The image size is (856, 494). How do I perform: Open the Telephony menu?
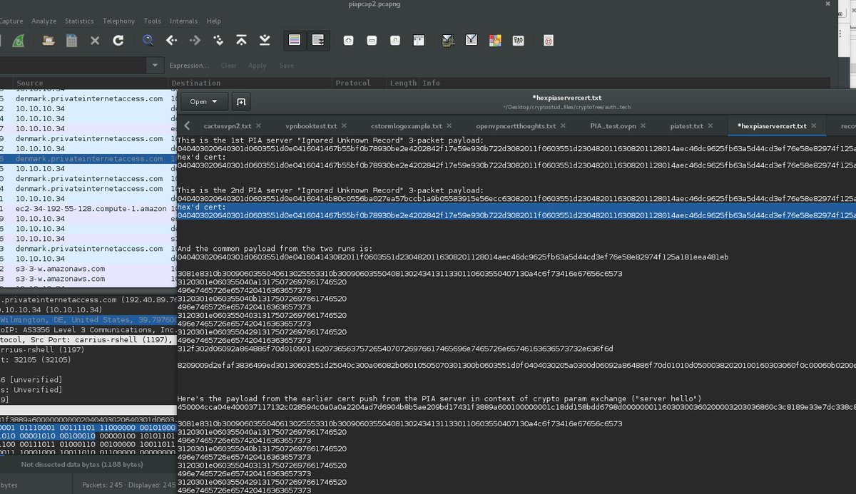click(118, 21)
